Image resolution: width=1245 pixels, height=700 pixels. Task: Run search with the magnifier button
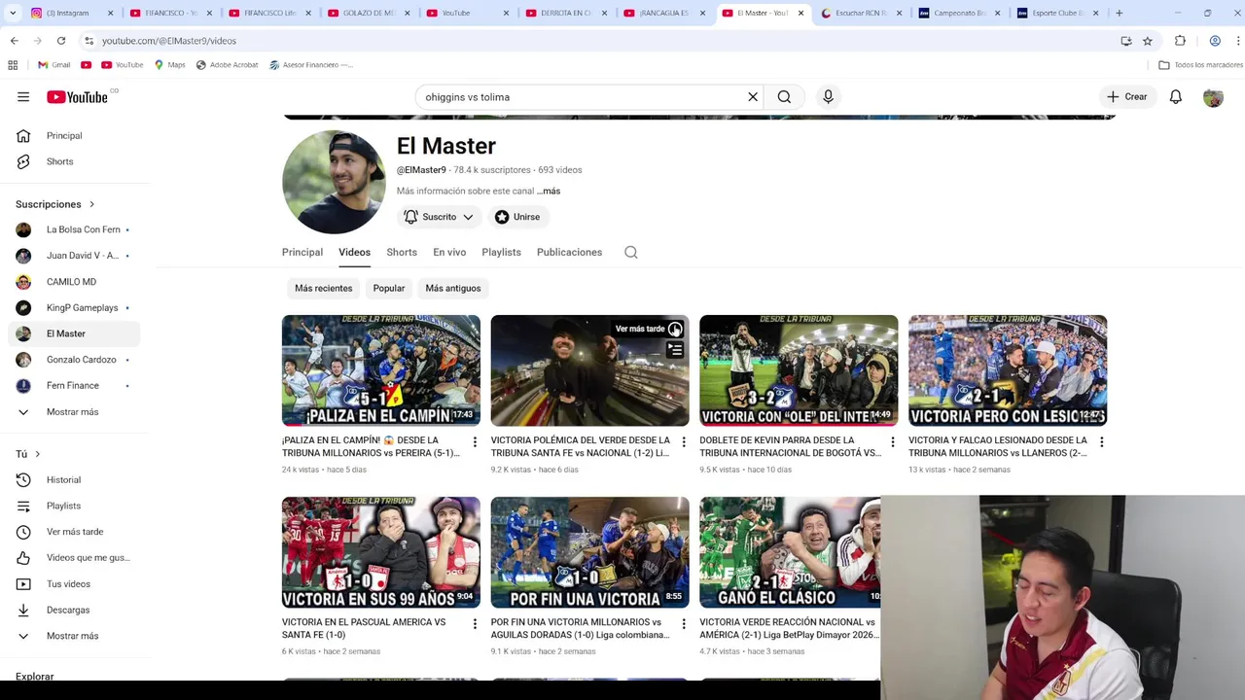click(x=784, y=97)
